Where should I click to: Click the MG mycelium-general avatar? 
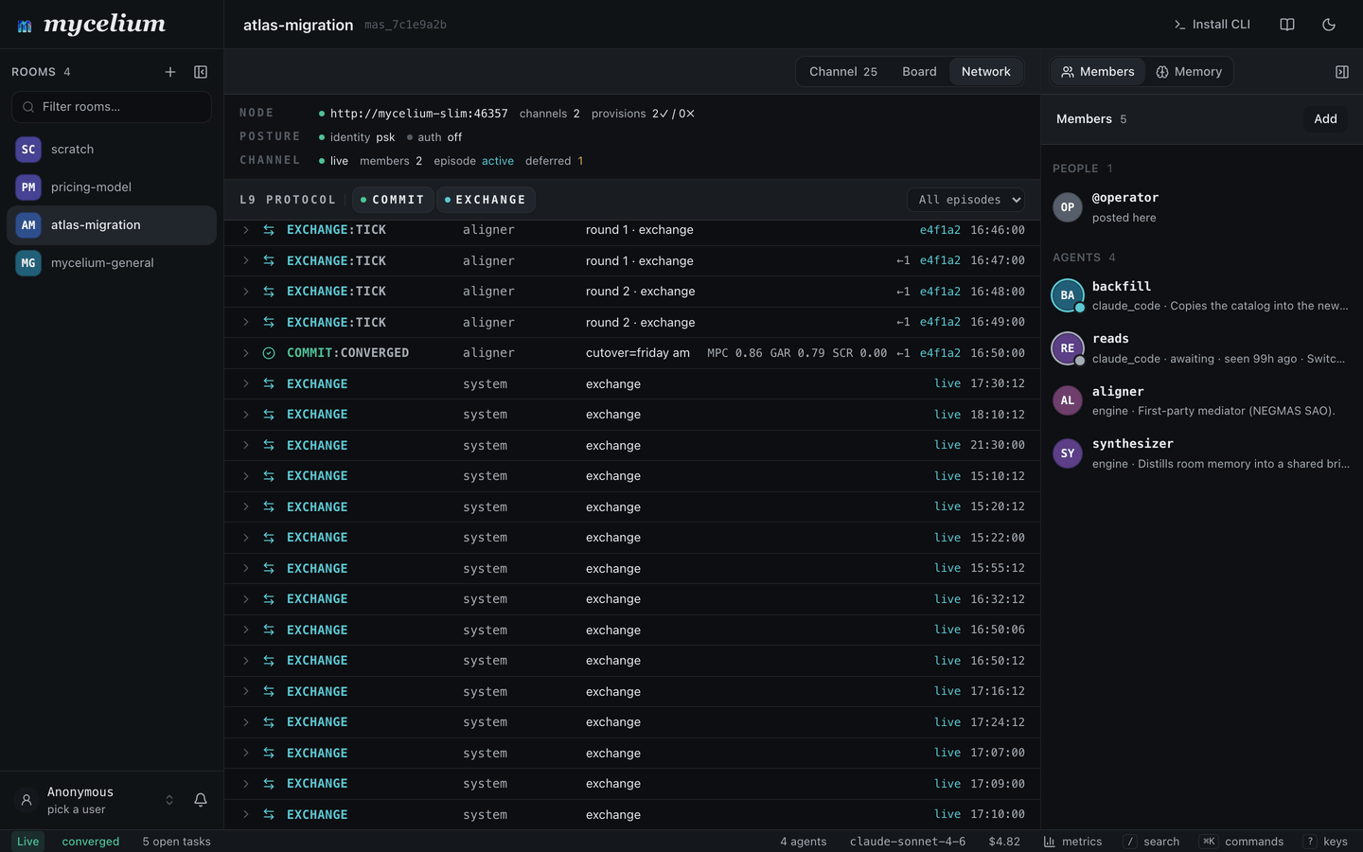click(x=28, y=263)
